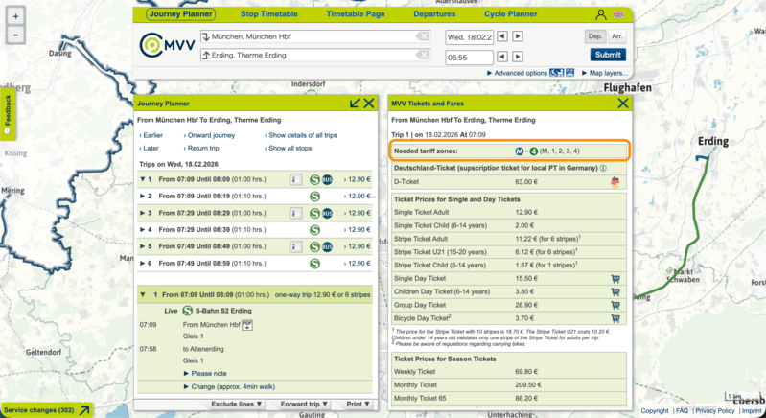Select the Dep. departure time option

[594, 36]
